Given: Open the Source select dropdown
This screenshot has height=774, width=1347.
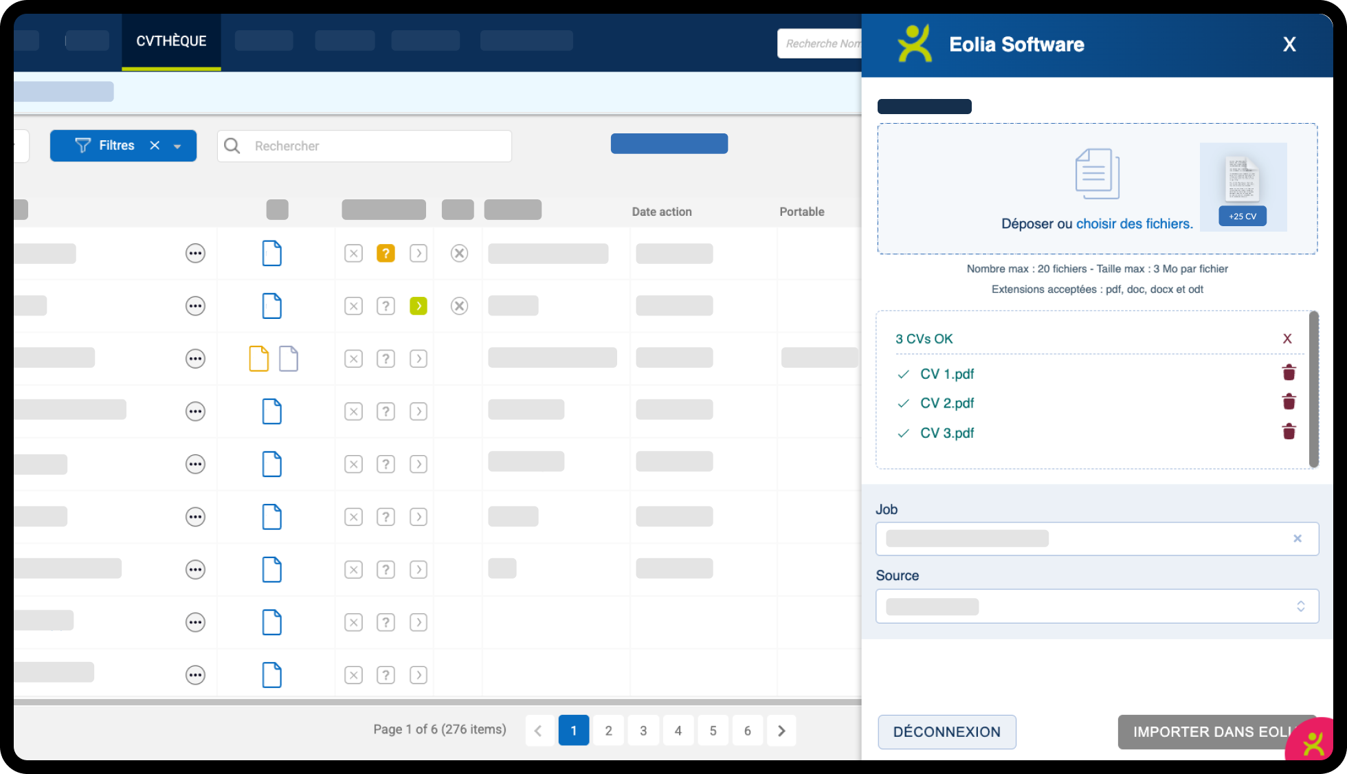Looking at the screenshot, I should (x=1097, y=606).
